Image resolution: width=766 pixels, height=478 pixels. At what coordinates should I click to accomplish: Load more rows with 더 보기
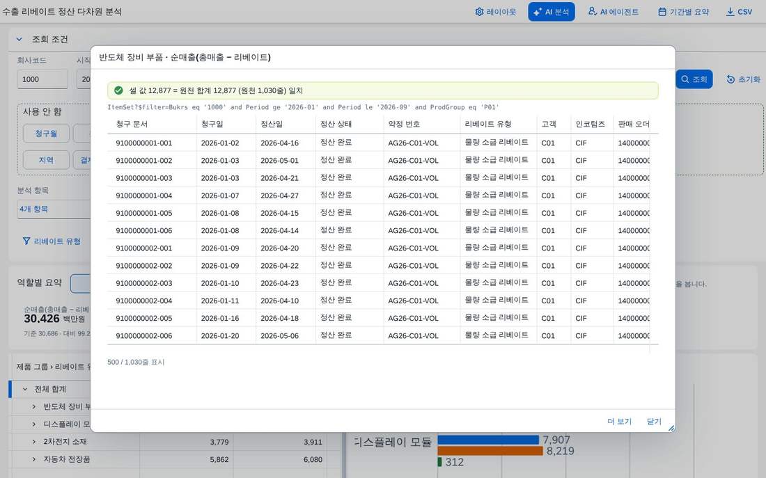[x=620, y=422]
